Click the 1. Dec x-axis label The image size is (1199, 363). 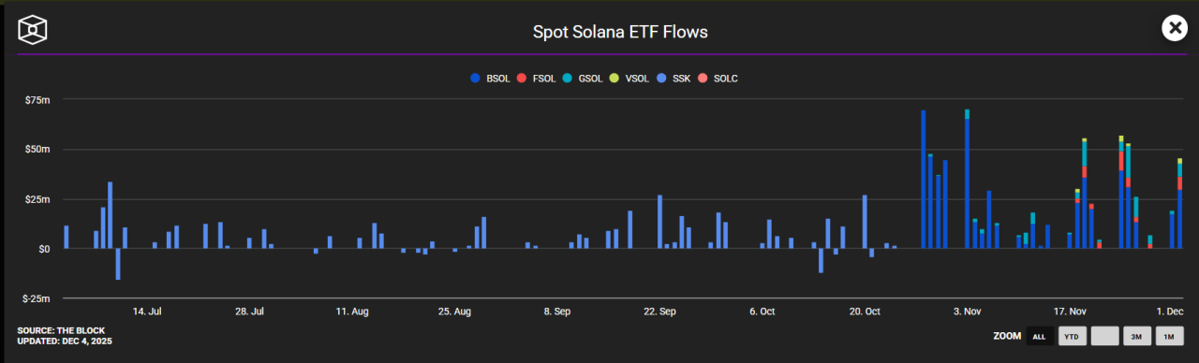click(1170, 311)
